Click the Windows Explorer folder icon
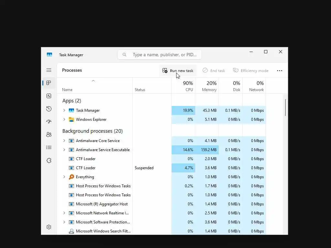The image size is (331, 248). 71,119
